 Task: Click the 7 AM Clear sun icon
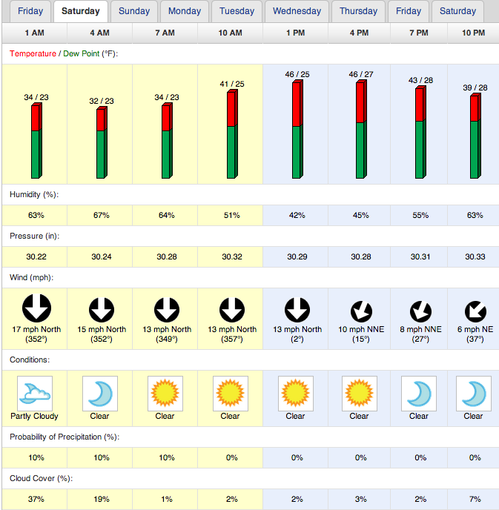(x=165, y=394)
